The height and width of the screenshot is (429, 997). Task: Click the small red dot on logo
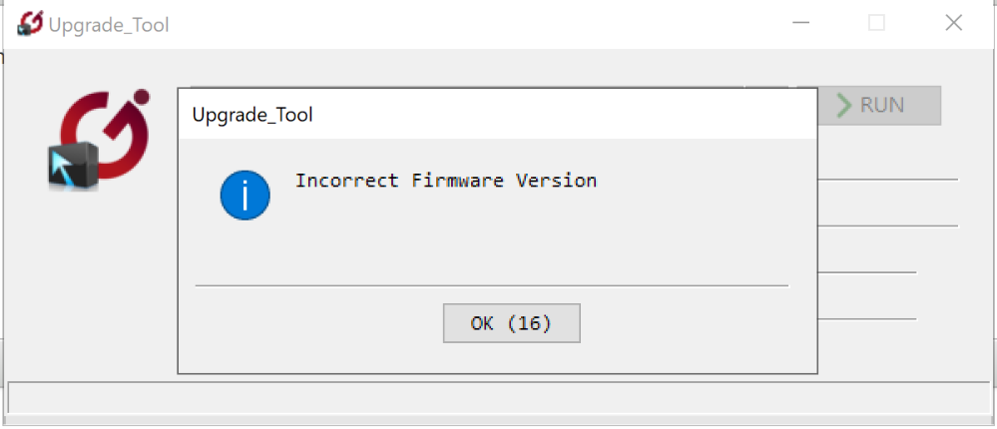142,97
